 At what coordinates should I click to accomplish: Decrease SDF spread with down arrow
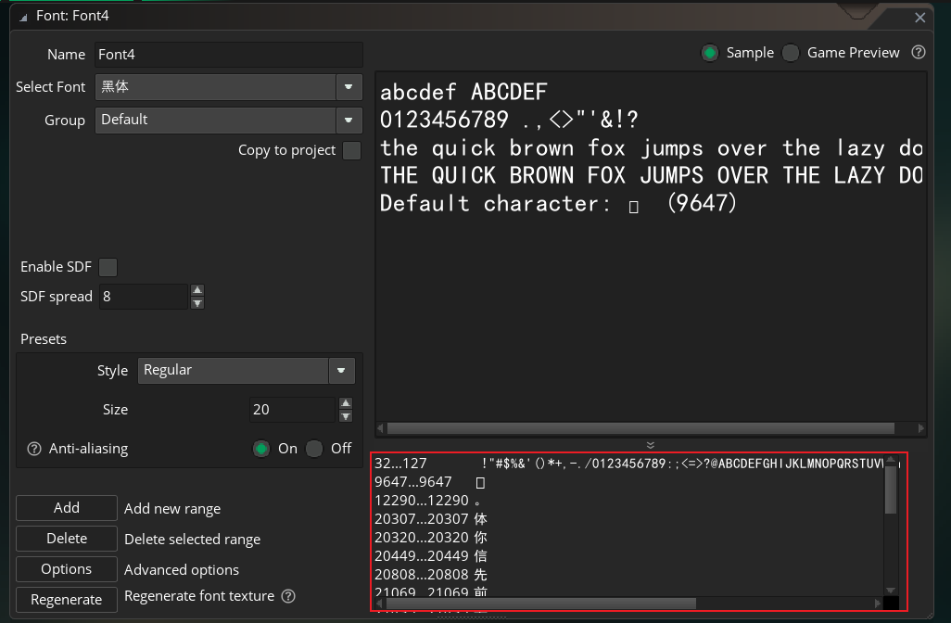coord(197,303)
